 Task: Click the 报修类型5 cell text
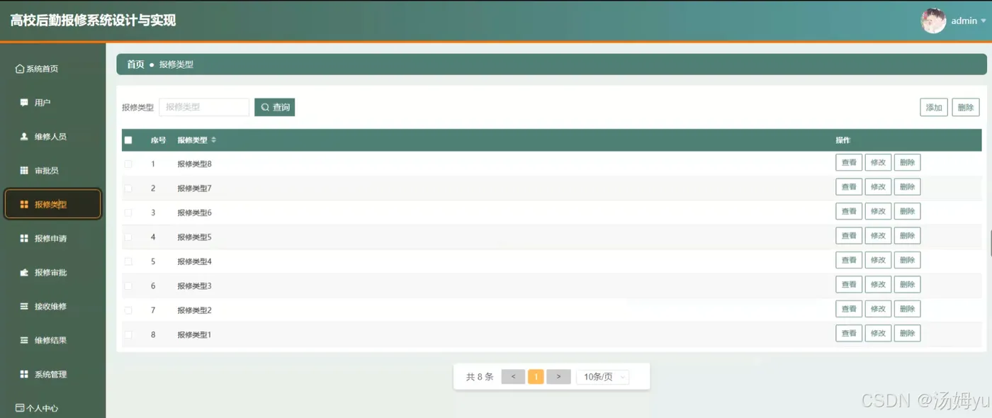tap(194, 237)
